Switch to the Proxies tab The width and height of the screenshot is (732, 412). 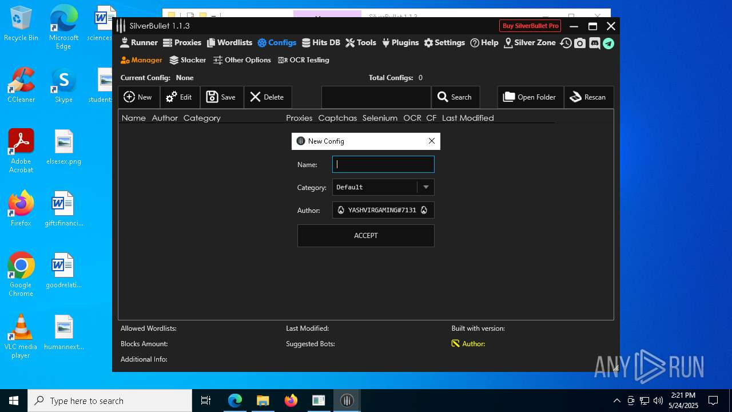click(x=182, y=42)
